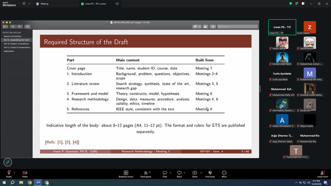Open the React emoji button
The height and width of the screenshot is (186, 331).
click(179, 174)
